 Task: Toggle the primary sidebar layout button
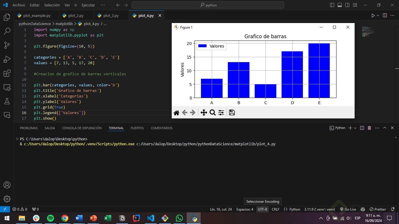coord(332,5)
